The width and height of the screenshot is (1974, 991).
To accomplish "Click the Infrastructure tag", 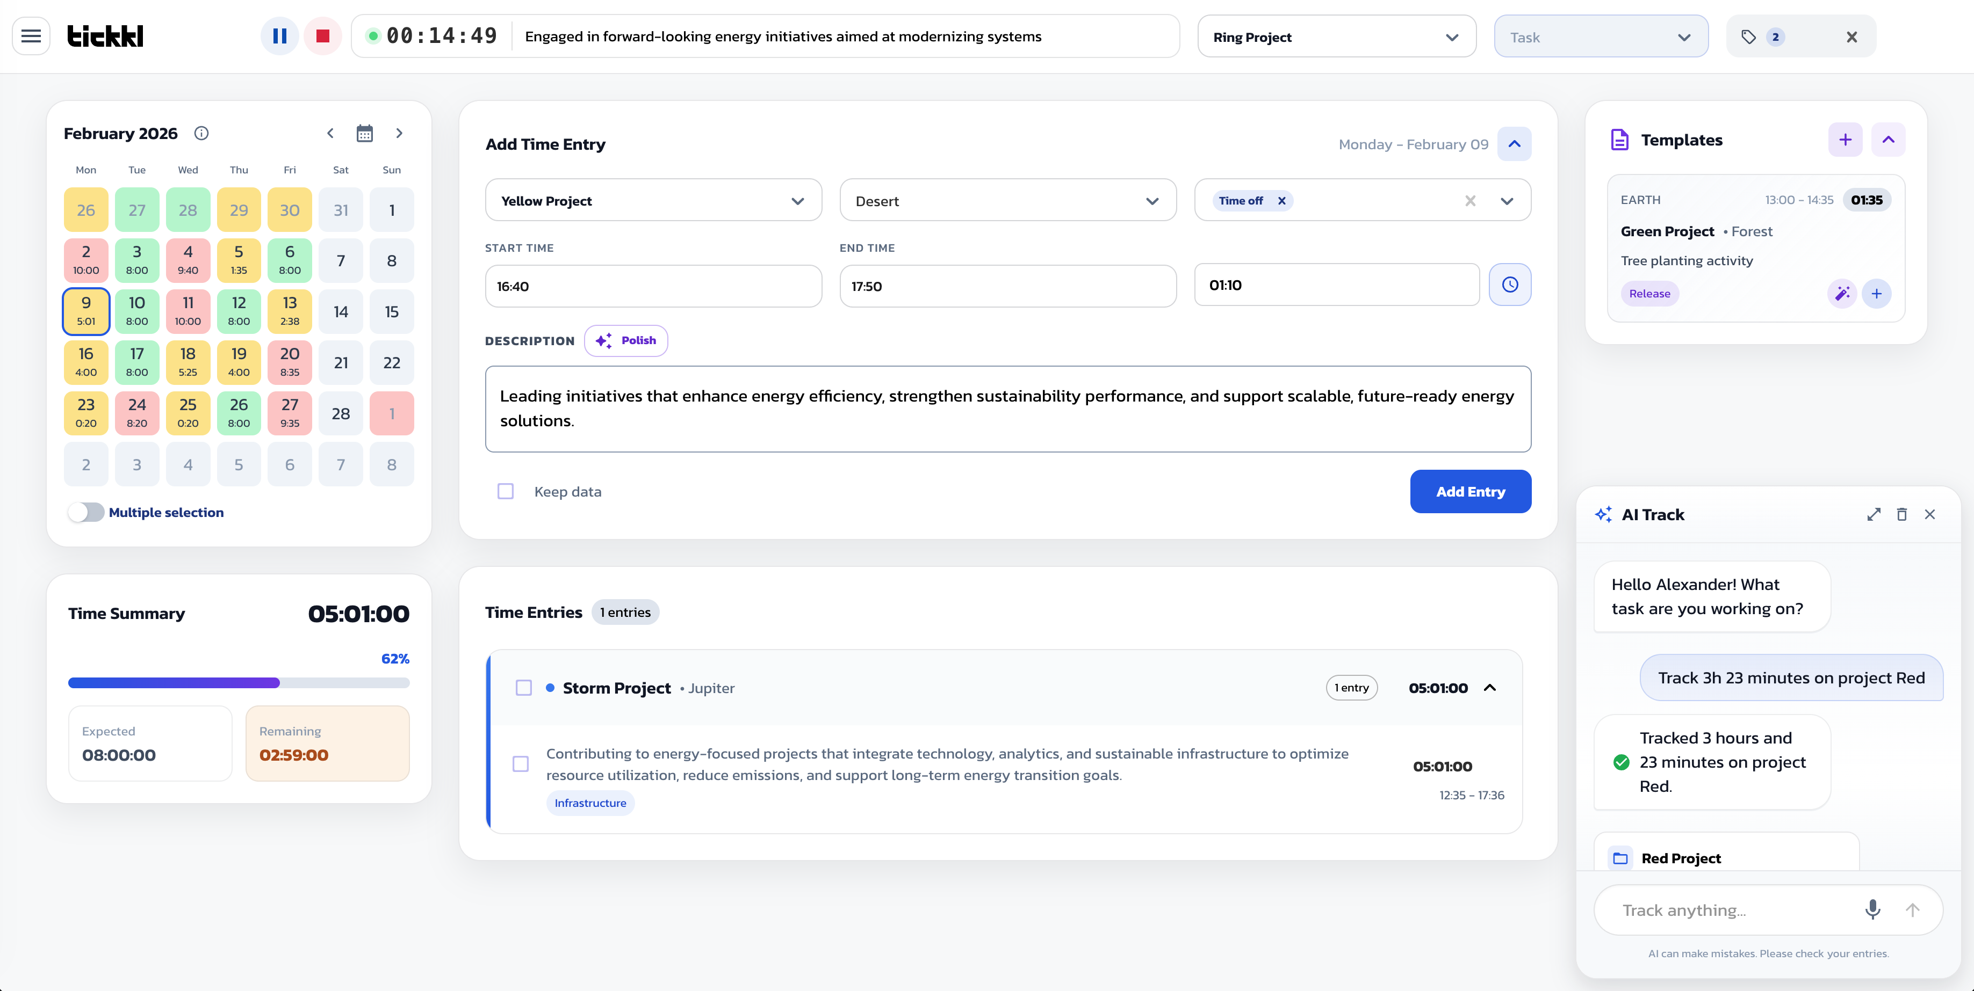I will (590, 803).
